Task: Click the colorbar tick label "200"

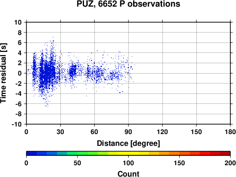Action: click(x=230, y=163)
